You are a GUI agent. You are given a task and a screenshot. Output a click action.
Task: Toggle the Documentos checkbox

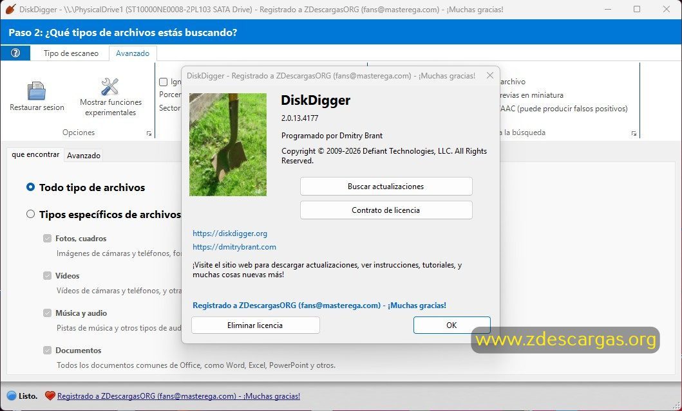click(48, 350)
